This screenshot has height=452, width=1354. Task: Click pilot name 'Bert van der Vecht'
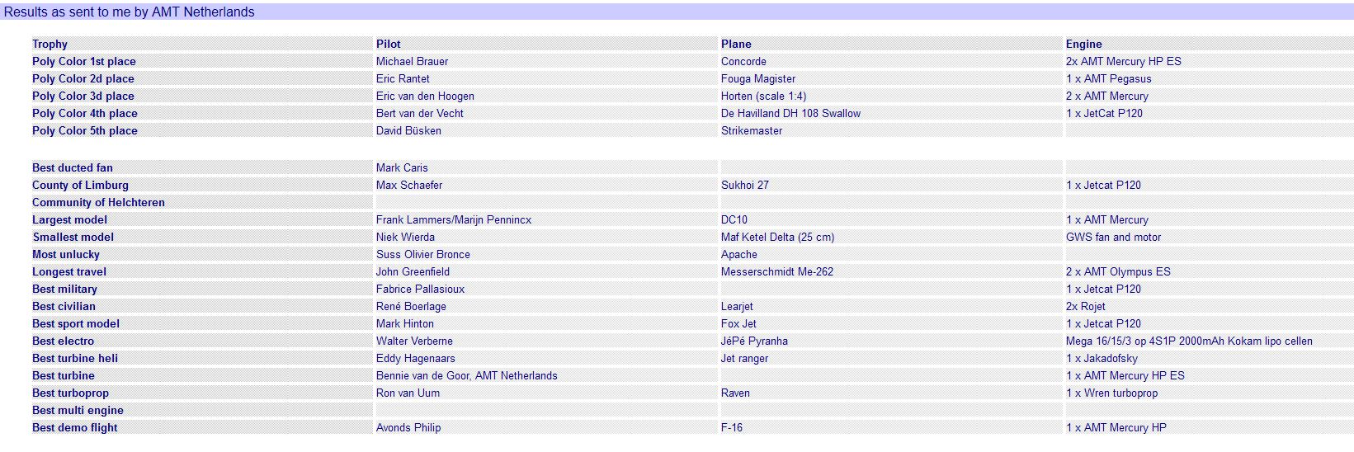[x=420, y=113]
